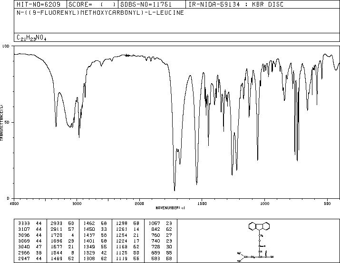Select peak value 2911 in the table
340x263 pixels.
tap(57, 229)
